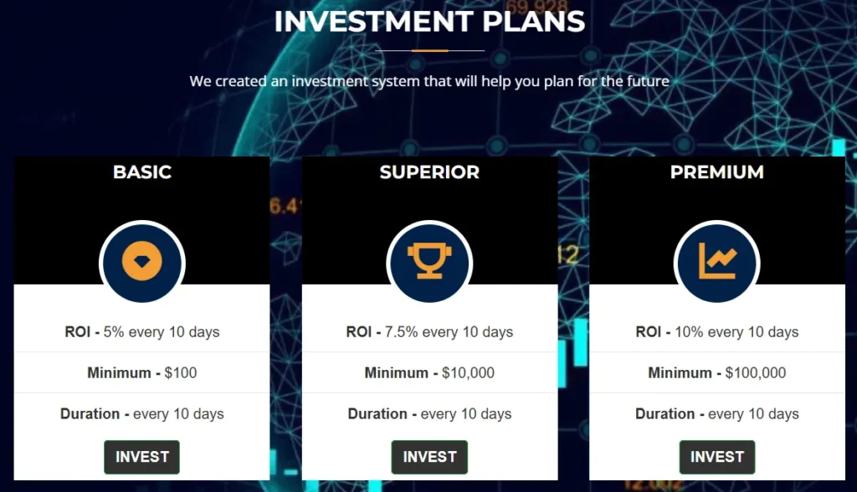Click the growth chart icon on Premium plan

[x=717, y=263]
